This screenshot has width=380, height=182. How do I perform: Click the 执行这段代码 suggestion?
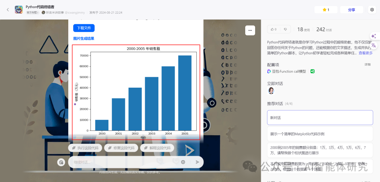[85, 148]
